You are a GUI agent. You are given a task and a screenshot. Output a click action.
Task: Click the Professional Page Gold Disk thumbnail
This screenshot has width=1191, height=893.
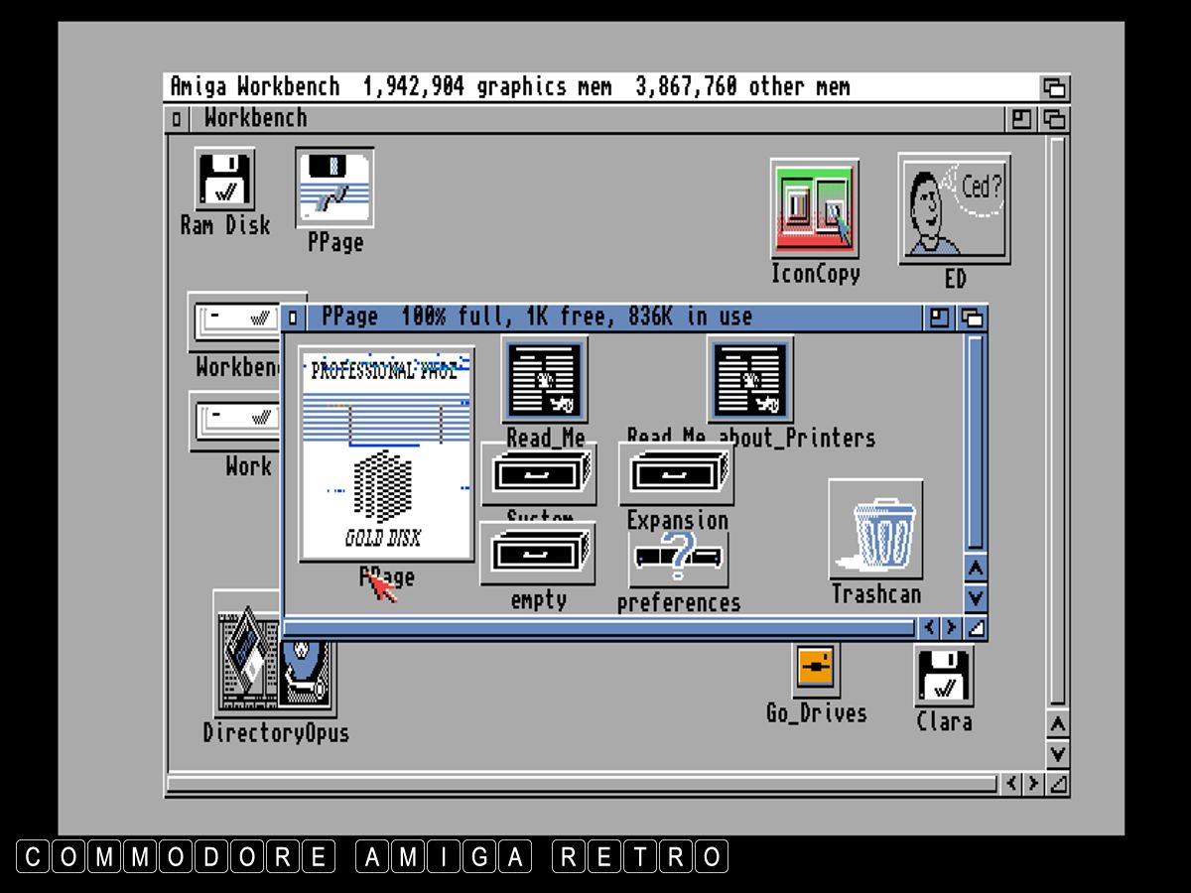coord(386,454)
